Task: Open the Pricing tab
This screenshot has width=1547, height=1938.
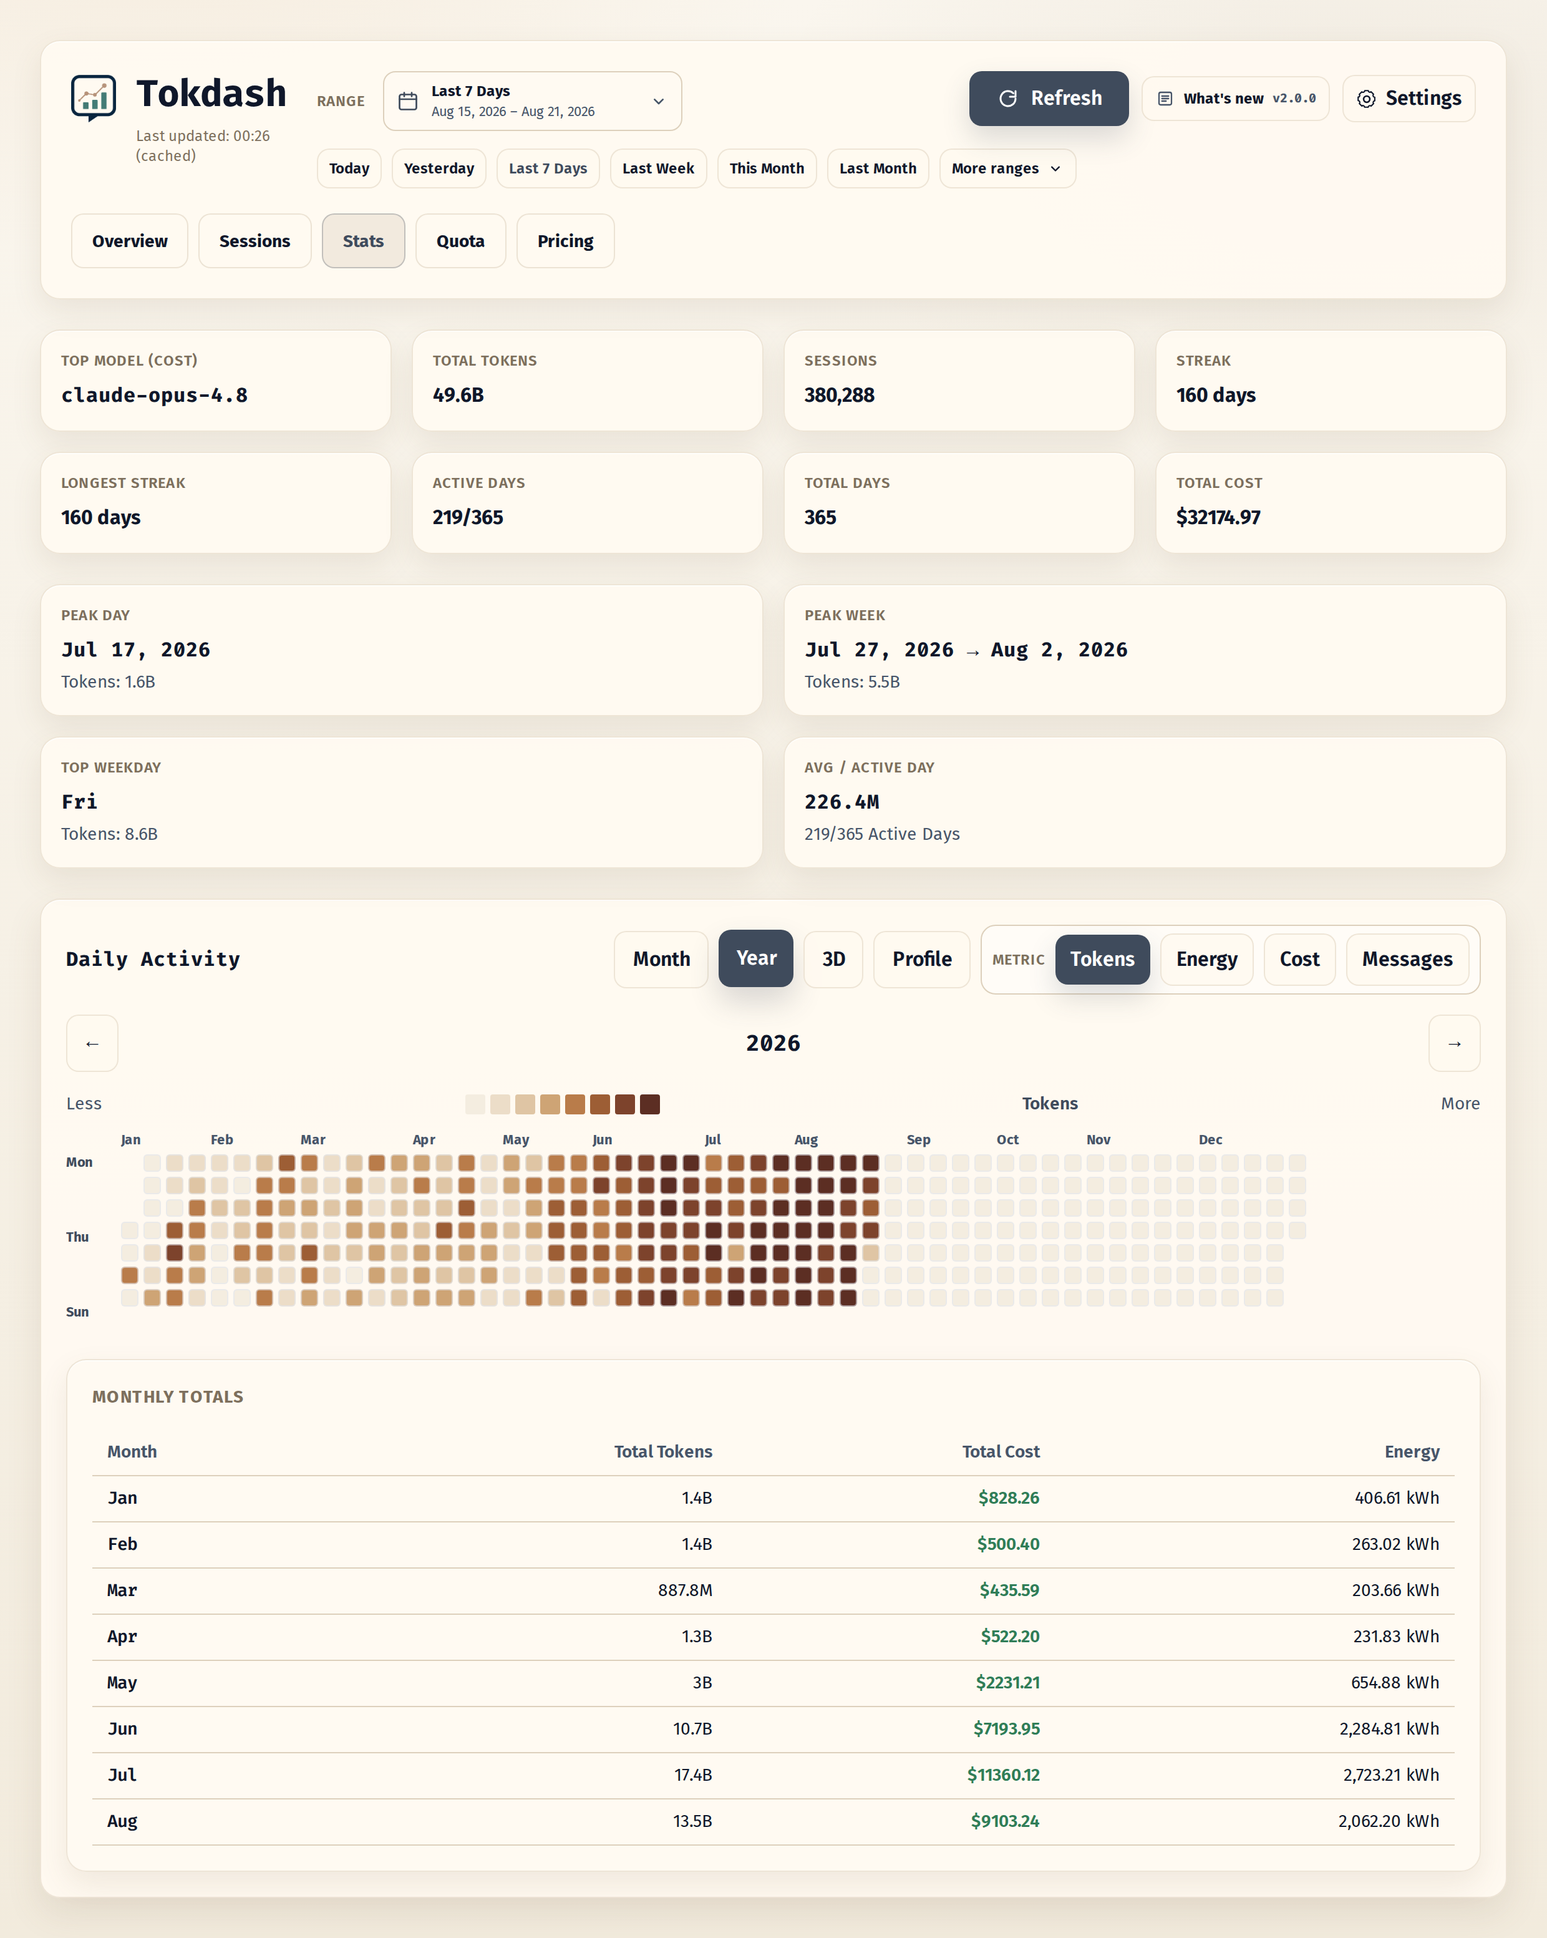Action: [x=565, y=241]
